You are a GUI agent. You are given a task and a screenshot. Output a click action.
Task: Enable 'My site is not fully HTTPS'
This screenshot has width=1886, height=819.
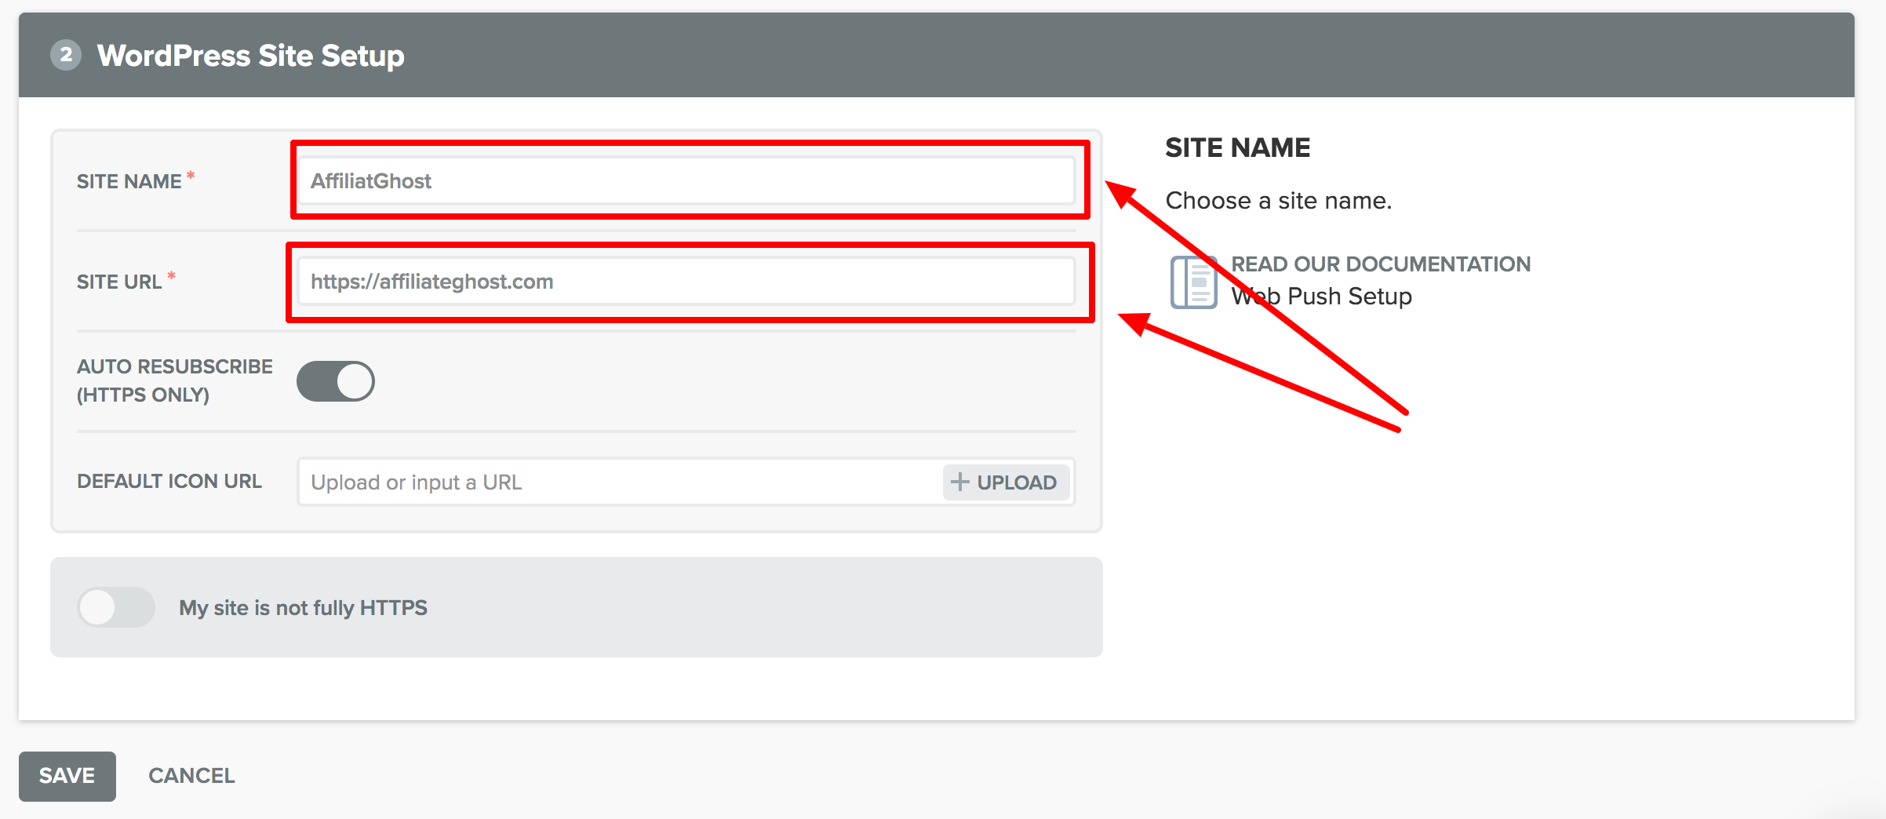click(116, 607)
